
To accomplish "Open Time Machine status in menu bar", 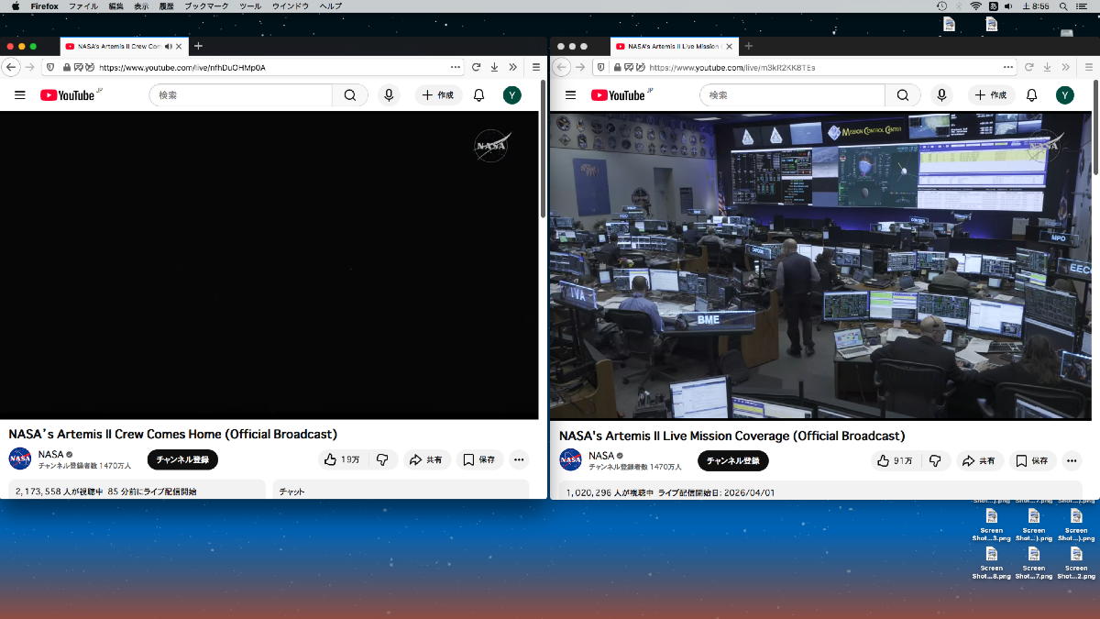I will click(941, 6).
